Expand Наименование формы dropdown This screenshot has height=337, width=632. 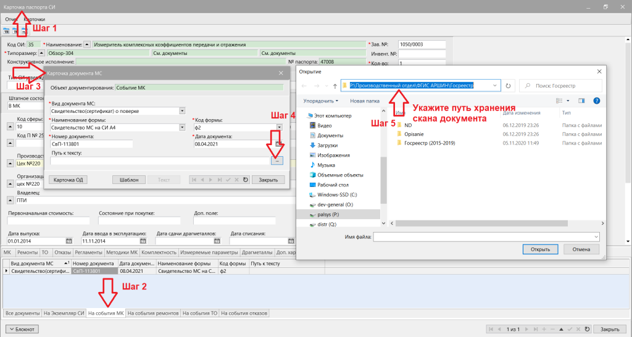(182, 127)
